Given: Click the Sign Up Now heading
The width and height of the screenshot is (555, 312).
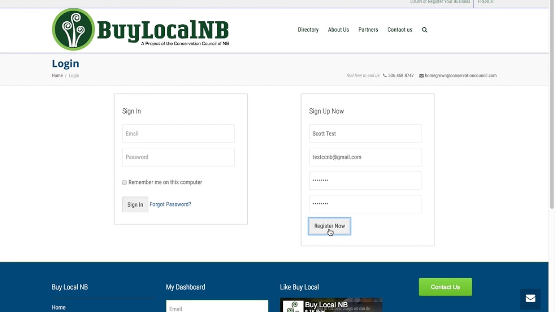Looking at the screenshot, I should click(x=326, y=111).
